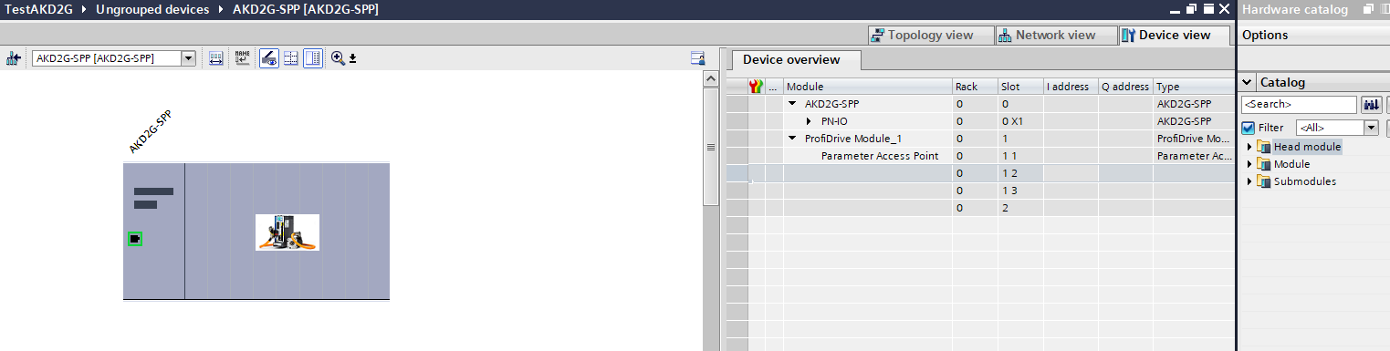Switch to the Network view tab
Image resolution: width=1390 pixels, height=351 pixels.
coord(1048,35)
